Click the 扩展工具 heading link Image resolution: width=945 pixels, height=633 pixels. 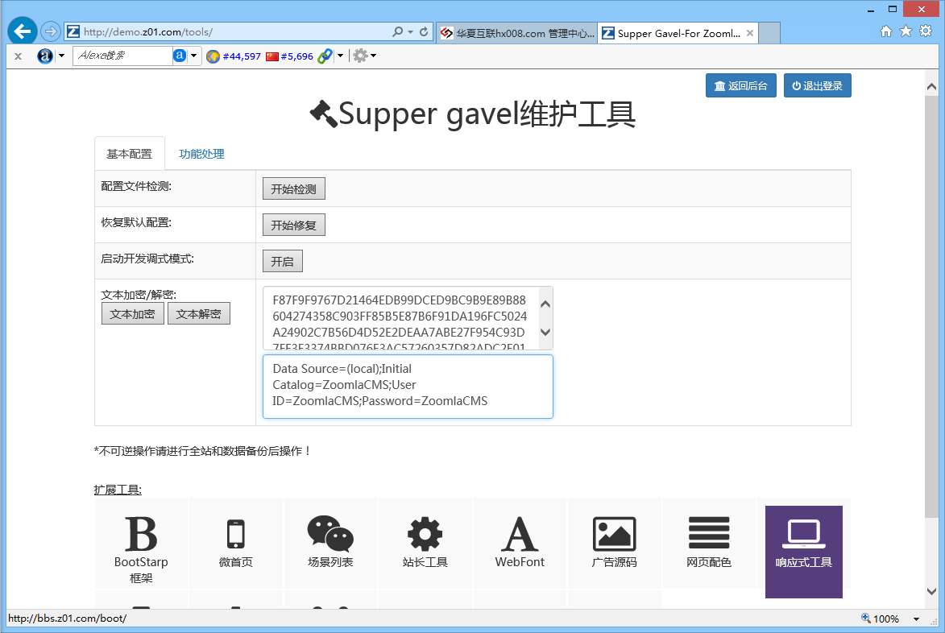(x=118, y=490)
